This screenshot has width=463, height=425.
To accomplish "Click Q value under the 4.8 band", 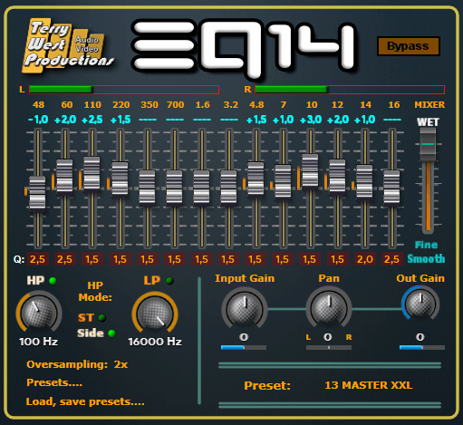I will click(x=256, y=259).
